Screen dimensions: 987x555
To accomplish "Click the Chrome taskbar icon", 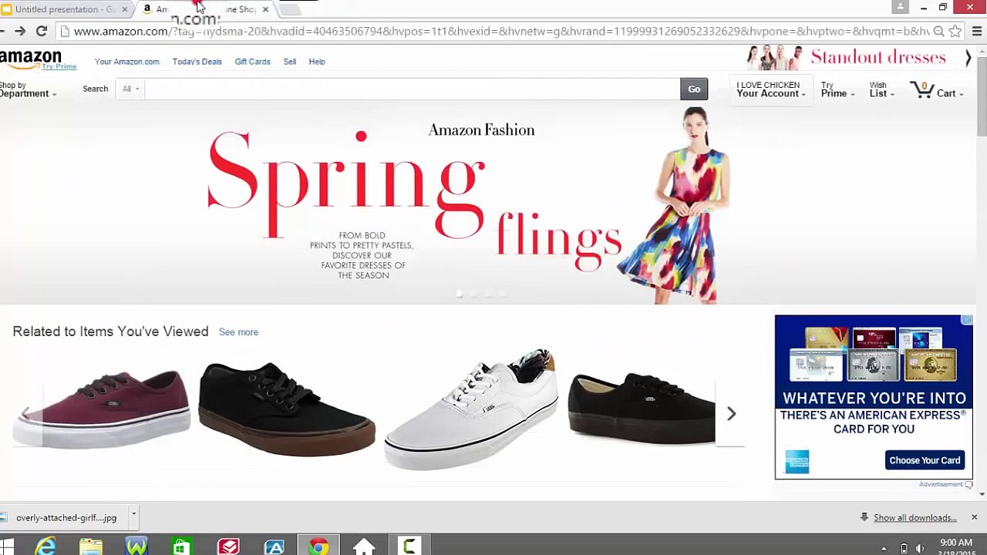I will (318, 547).
